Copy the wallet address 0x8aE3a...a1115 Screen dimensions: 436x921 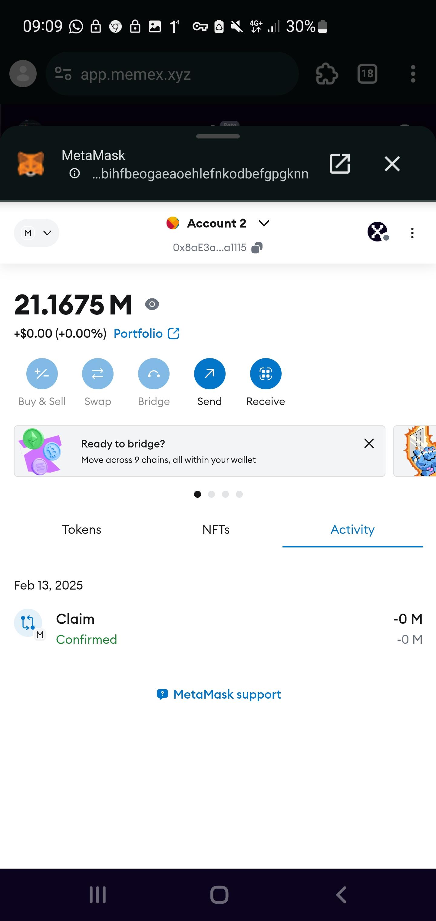[x=257, y=248]
